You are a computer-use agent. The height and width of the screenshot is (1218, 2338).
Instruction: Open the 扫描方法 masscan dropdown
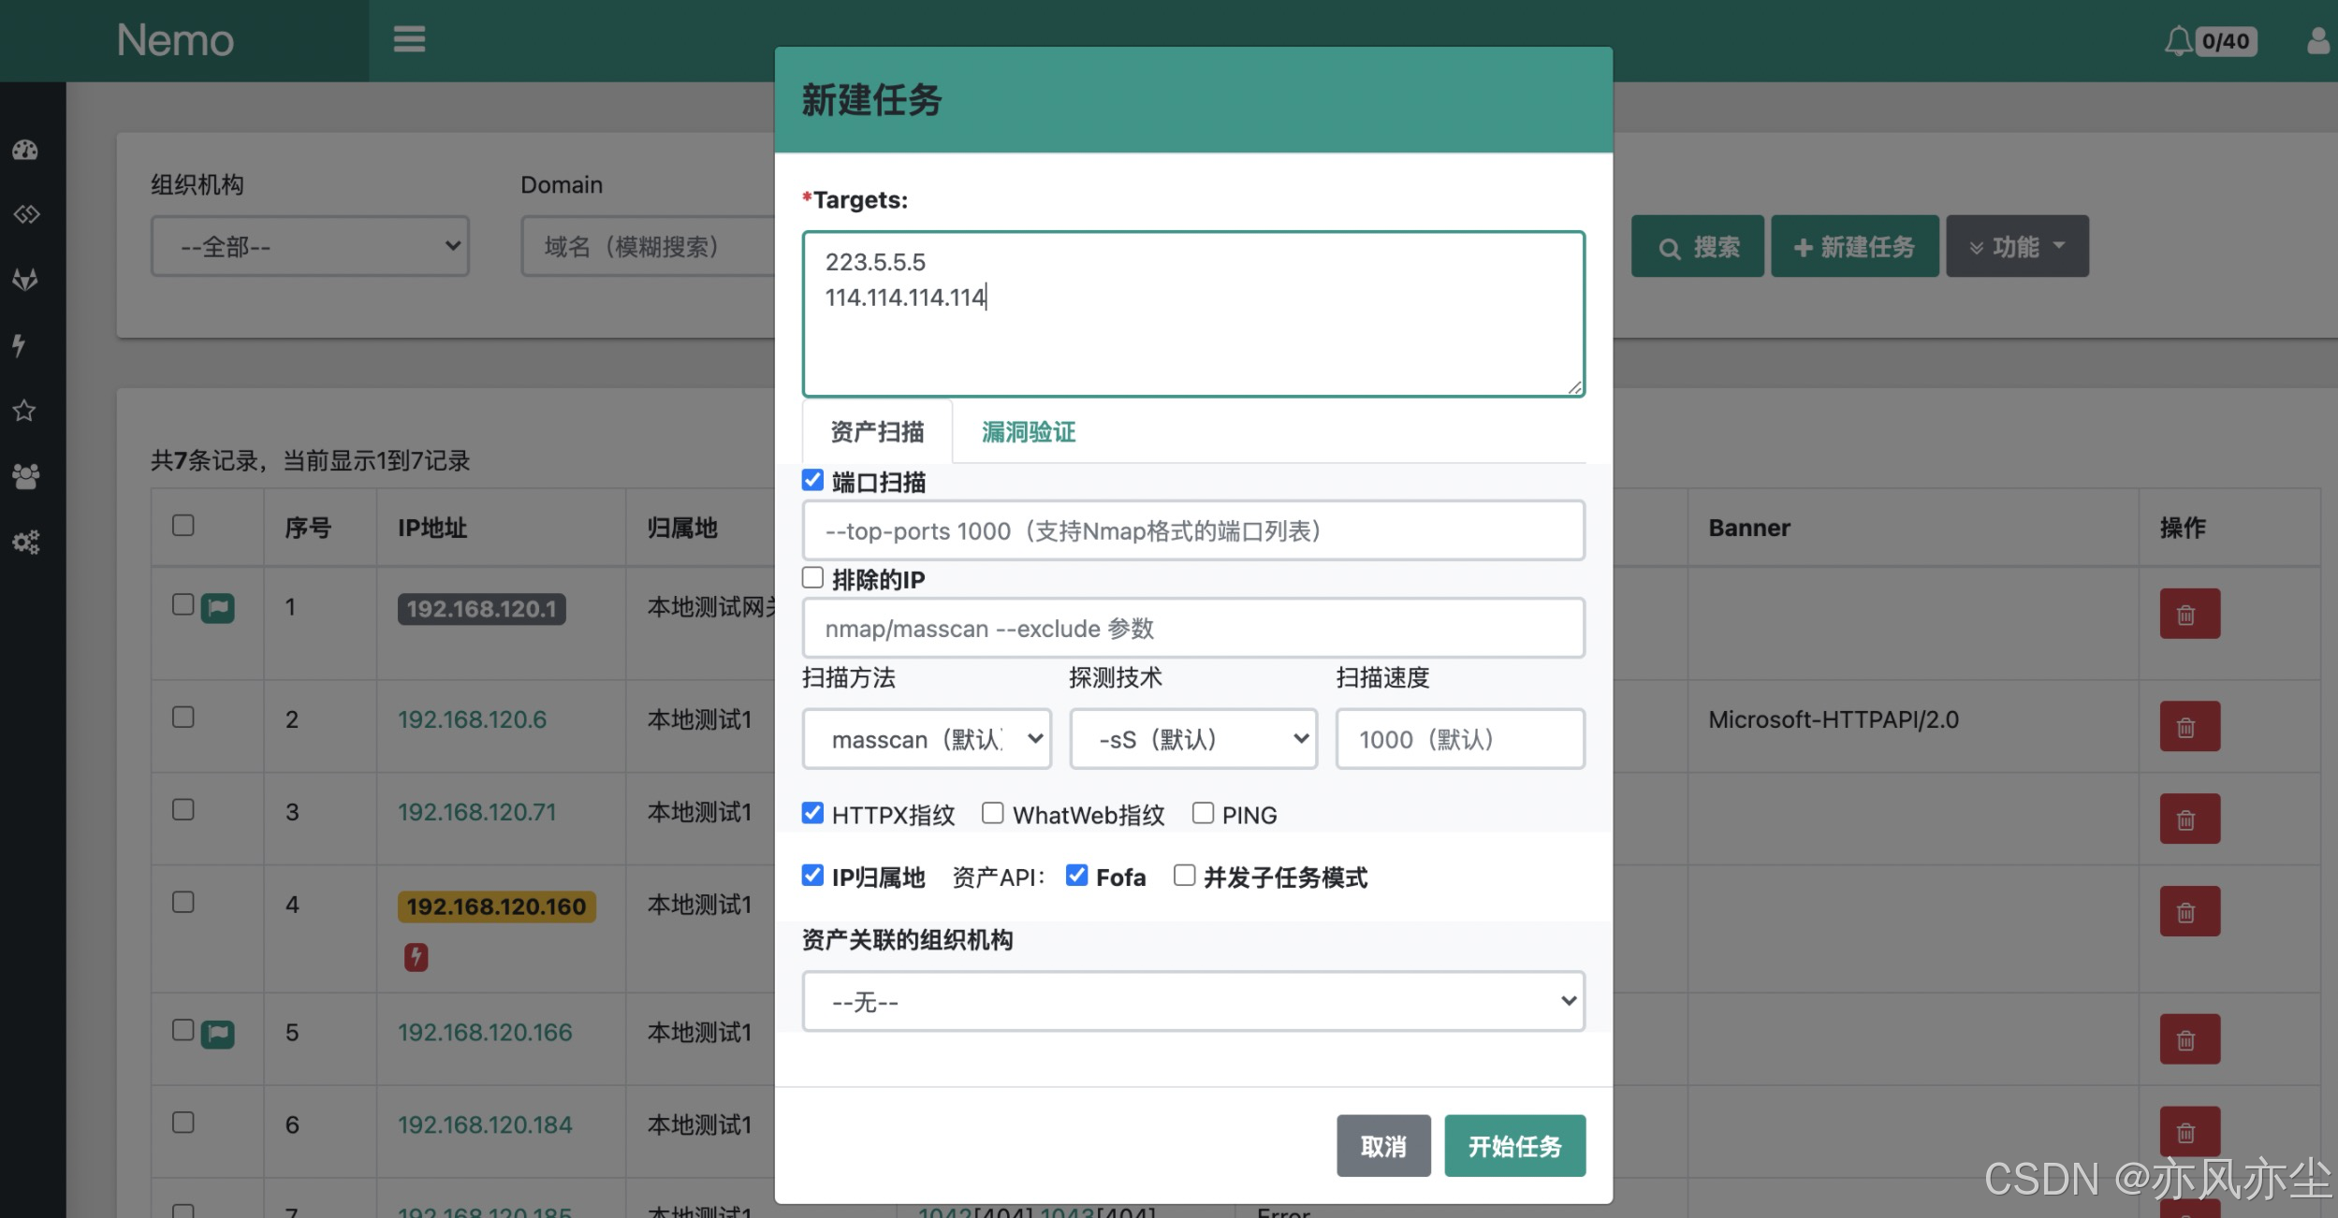click(x=926, y=738)
